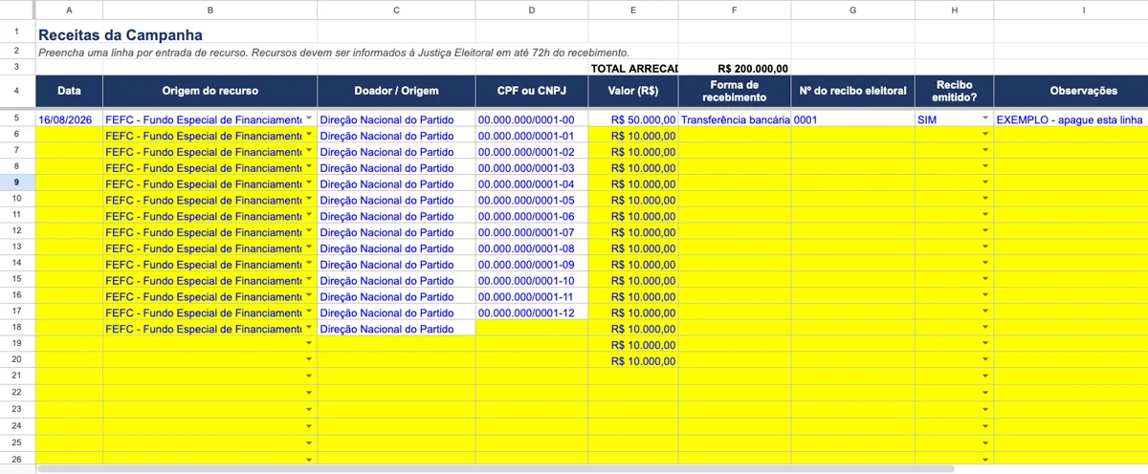Select row 9 header
The image size is (1148, 474).
point(17,183)
